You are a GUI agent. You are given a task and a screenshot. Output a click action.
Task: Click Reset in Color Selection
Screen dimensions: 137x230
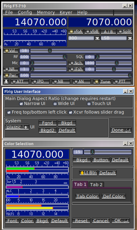coord(81,221)
